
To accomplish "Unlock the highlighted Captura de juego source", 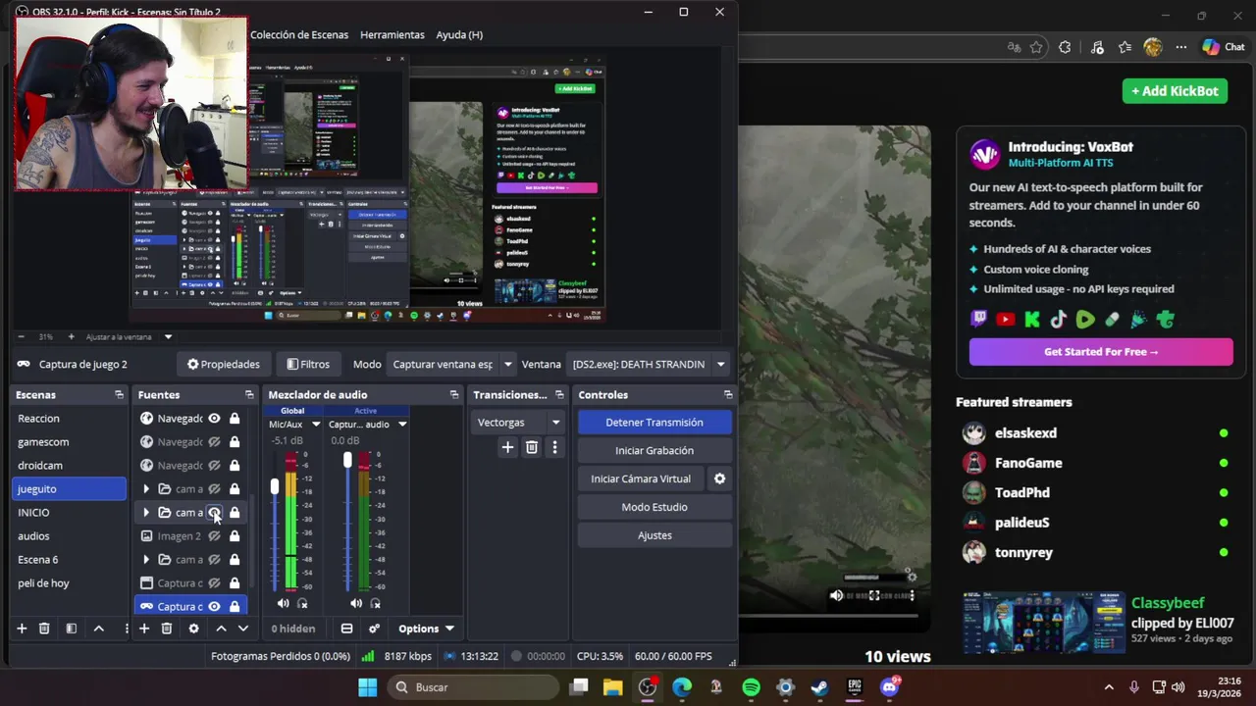I will click(x=235, y=606).
